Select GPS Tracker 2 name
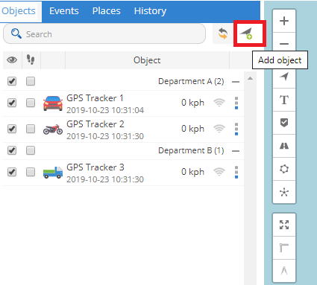Viewport: 317px width, 285px height. [95, 124]
